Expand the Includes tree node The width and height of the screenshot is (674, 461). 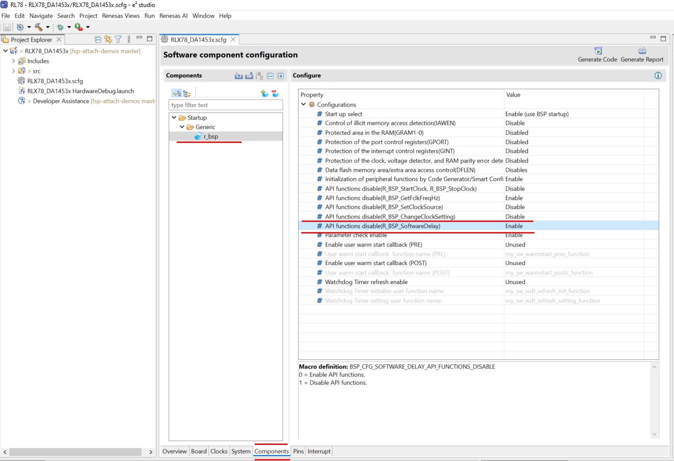click(x=14, y=61)
